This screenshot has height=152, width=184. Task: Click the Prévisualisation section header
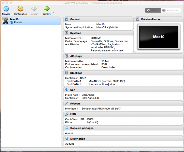click(x=159, y=19)
